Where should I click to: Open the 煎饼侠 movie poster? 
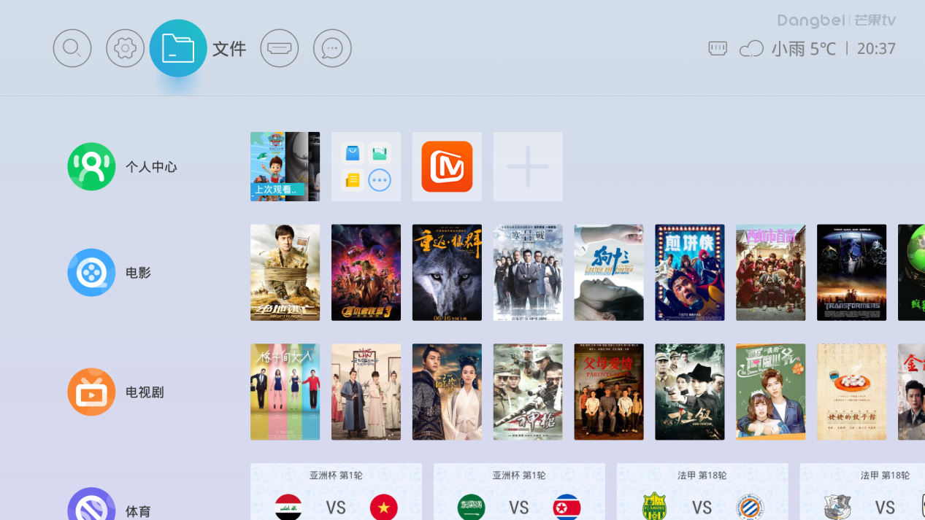coord(690,273)
